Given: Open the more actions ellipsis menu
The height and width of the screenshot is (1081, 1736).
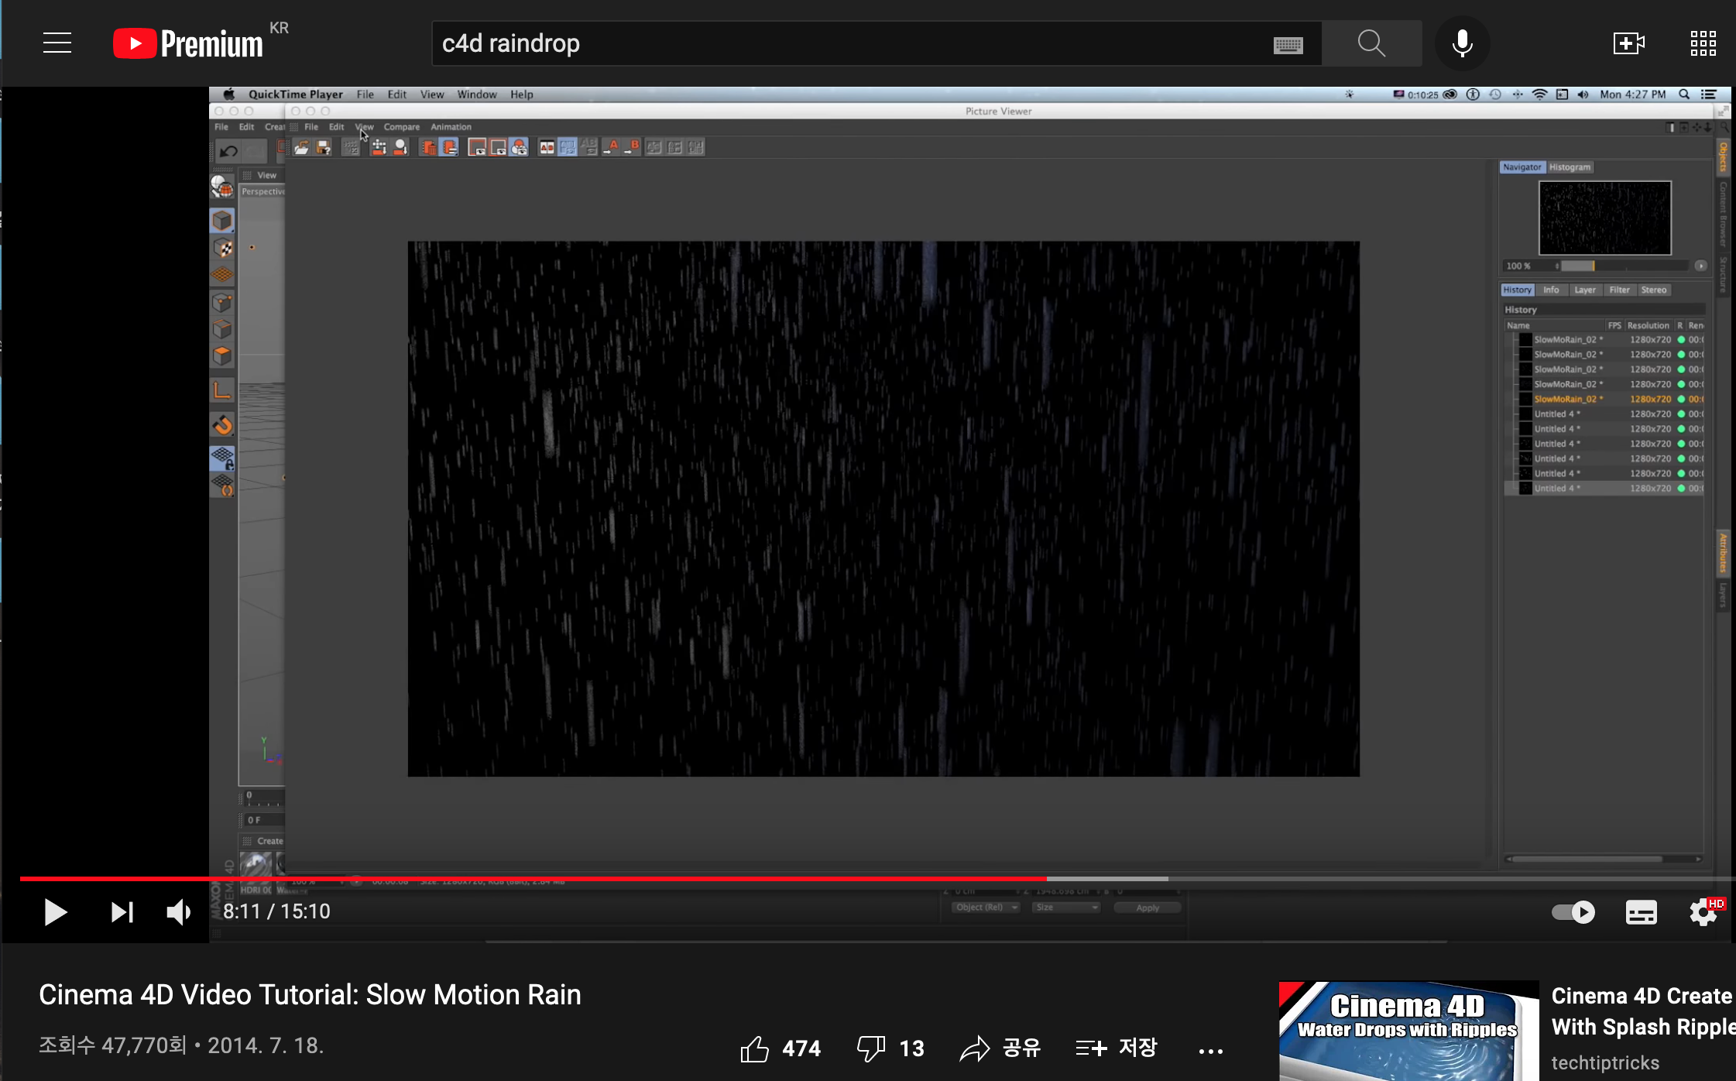Looking at the screenshot, I should 1210,1051.
